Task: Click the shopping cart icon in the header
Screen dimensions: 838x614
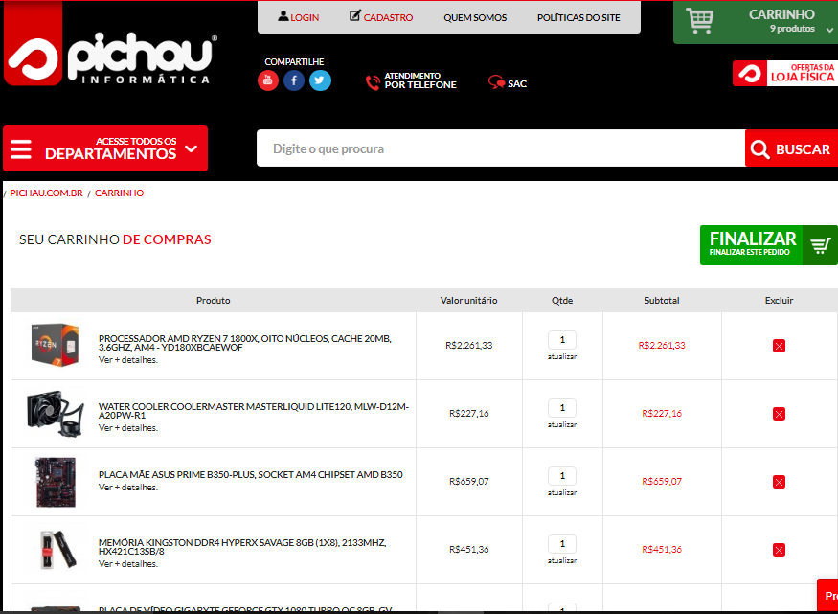Action: [x=699, y=21]
